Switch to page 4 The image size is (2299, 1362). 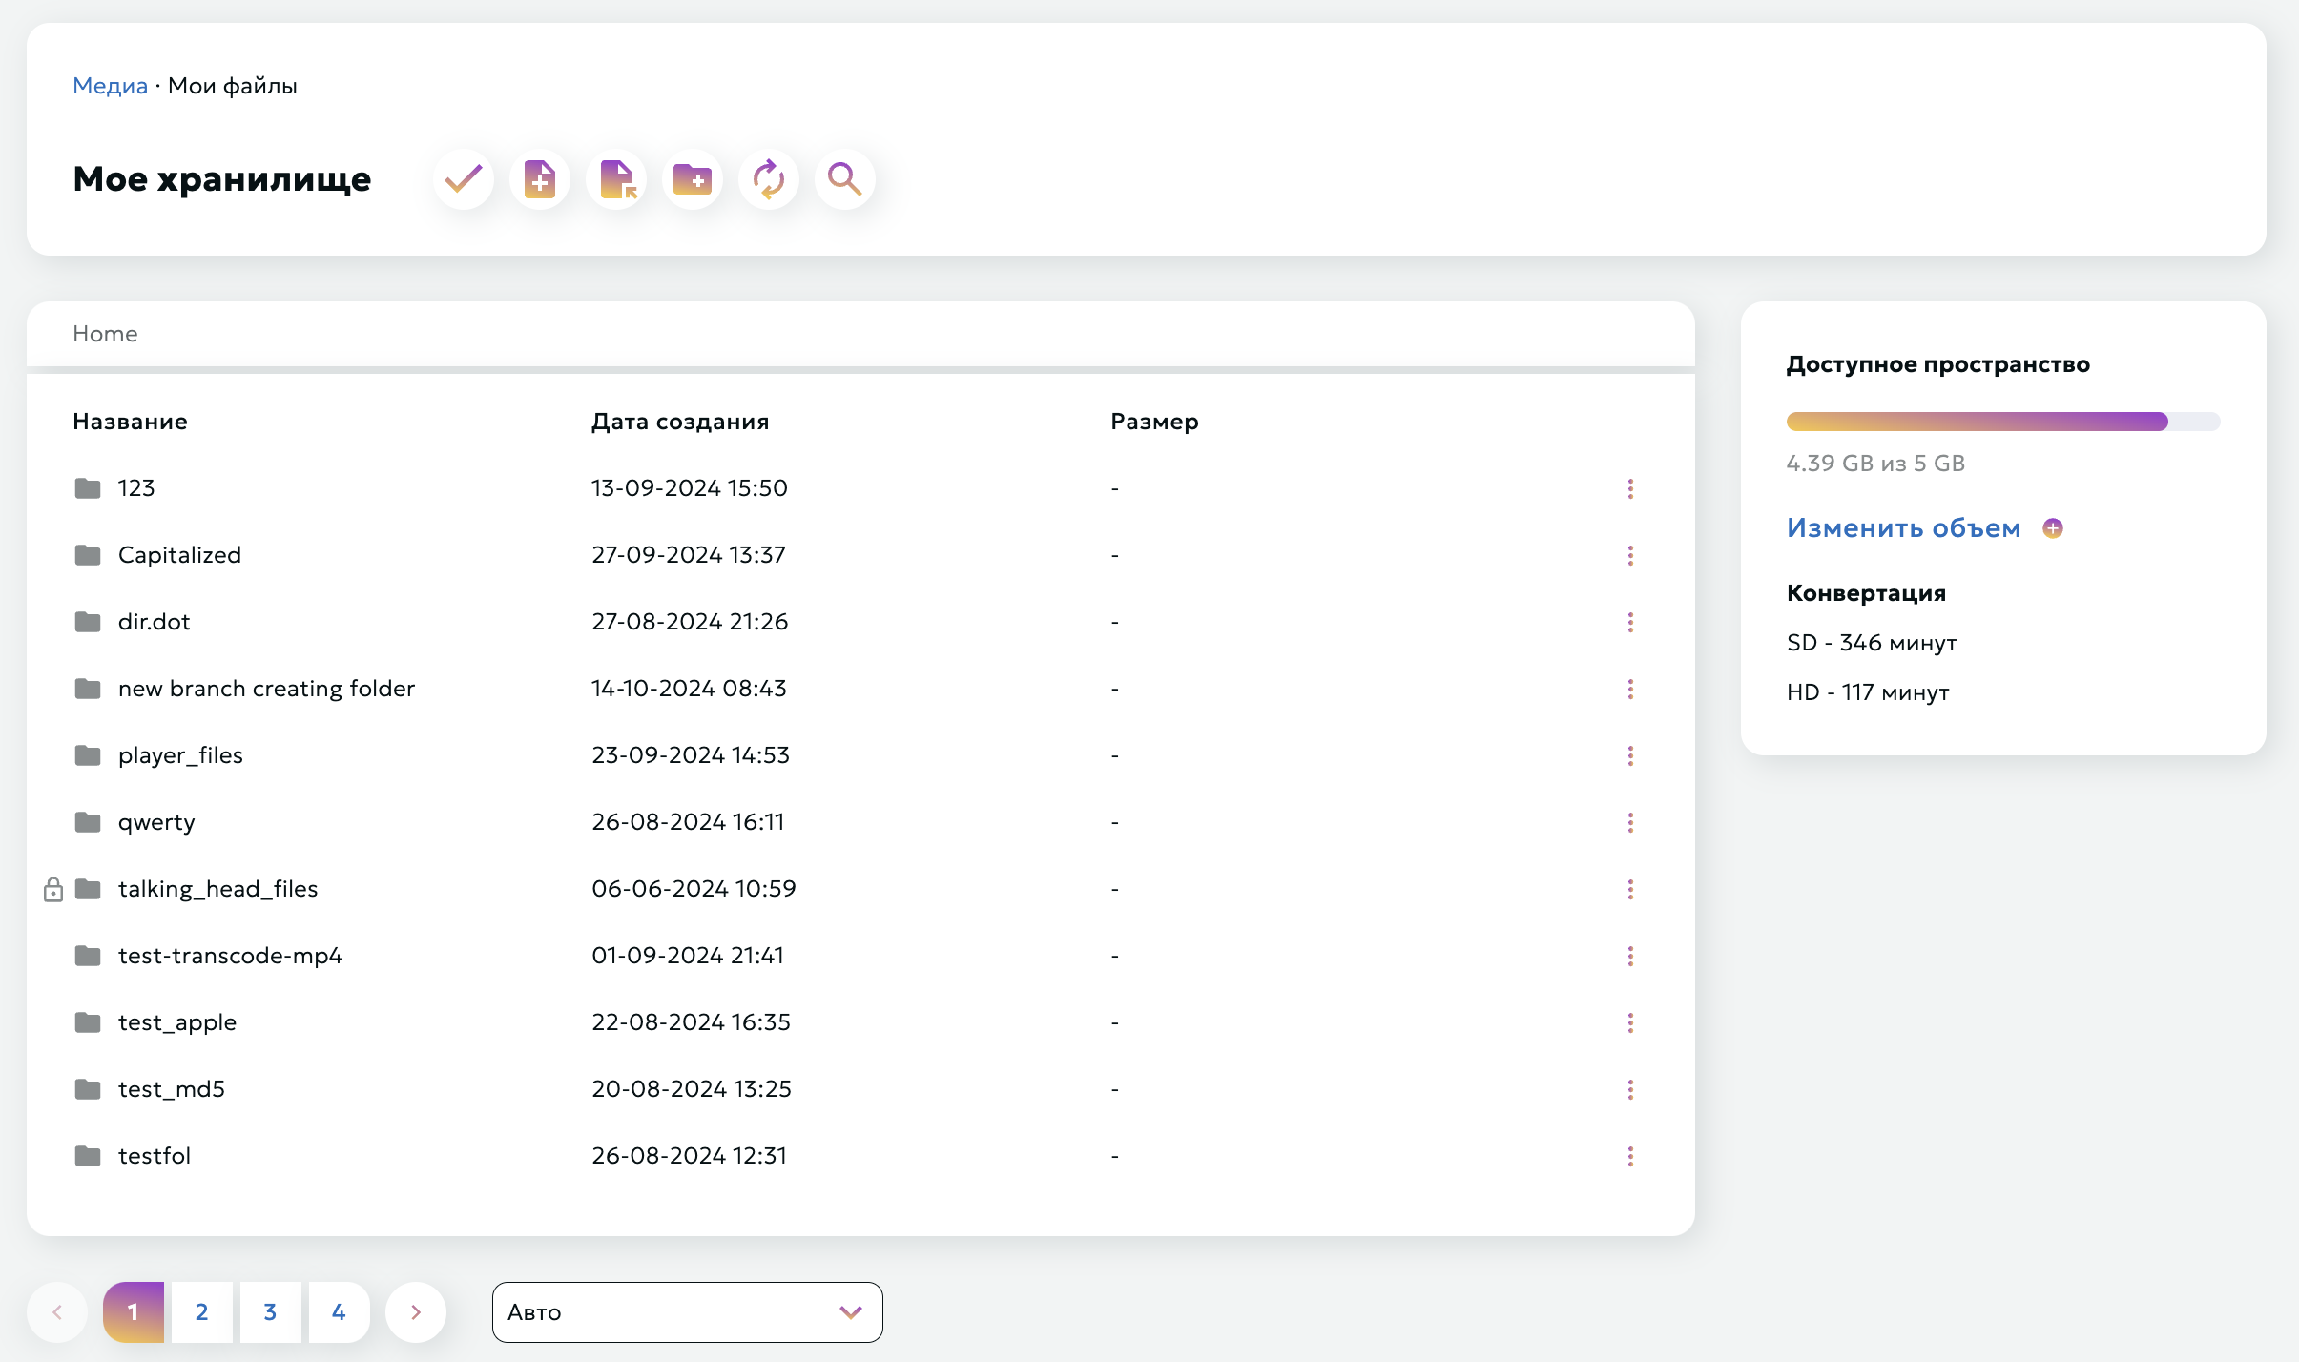pos(339,1312)
